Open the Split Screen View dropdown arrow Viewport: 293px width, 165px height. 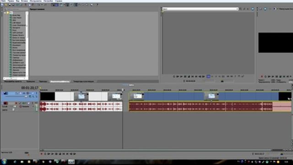tap(277, 9)
